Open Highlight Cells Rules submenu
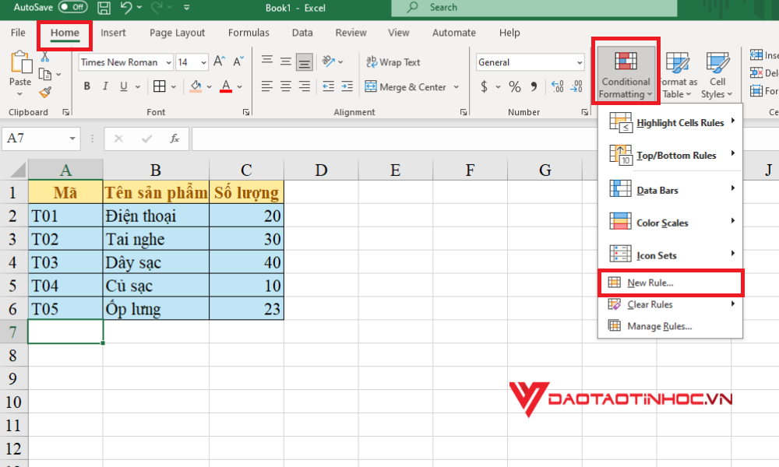Viewport: 779px width, 467px height. coord(670,122)
